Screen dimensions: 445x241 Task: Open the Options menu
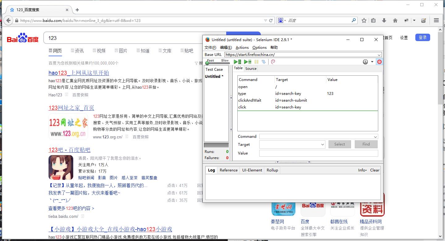pos(259,48)
